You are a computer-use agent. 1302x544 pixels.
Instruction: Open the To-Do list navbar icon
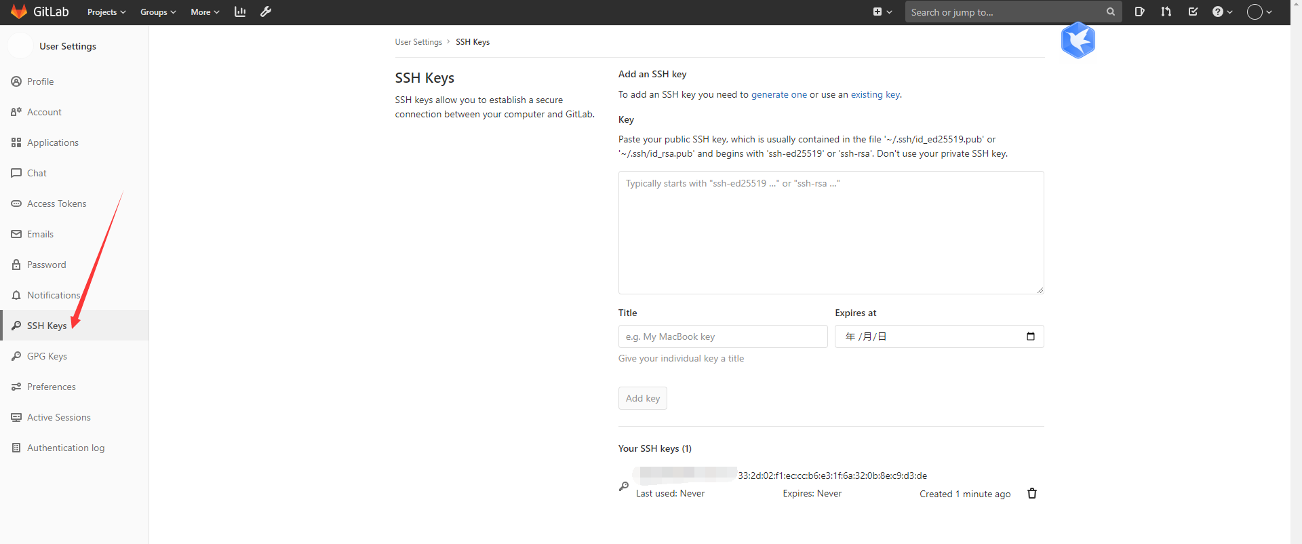point(1193,12)
